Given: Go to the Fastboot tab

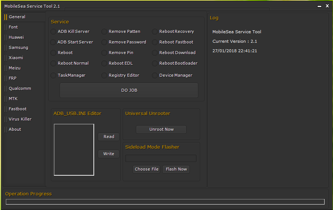Looking at the screenshot, I should pyautogui.click(x=24, y=109).
